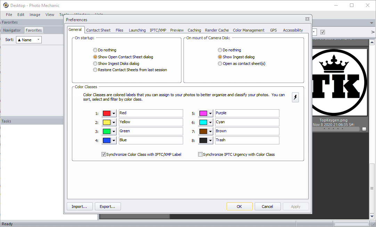The image size is (376, 227).
Task: Click the cyan color swatch for class 6
Action: point(203,123)
